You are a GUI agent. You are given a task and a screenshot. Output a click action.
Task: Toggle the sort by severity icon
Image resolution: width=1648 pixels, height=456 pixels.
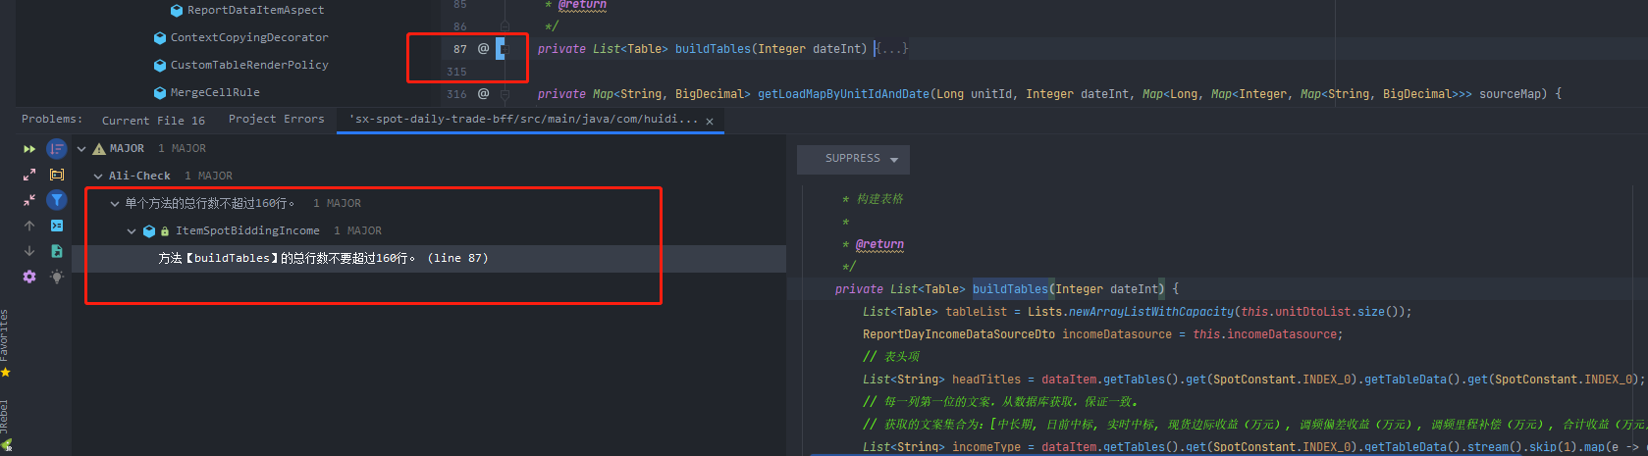[x=56, y=149]
